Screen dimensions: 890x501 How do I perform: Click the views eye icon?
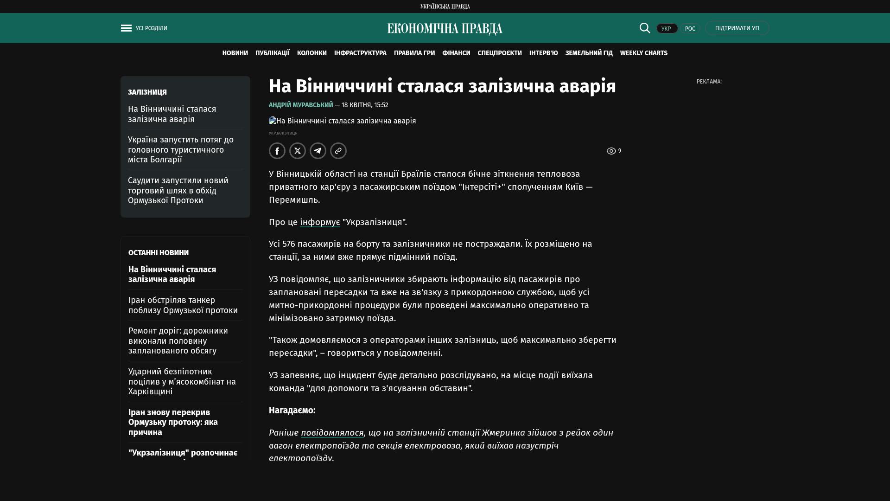[x=611, y=151]
